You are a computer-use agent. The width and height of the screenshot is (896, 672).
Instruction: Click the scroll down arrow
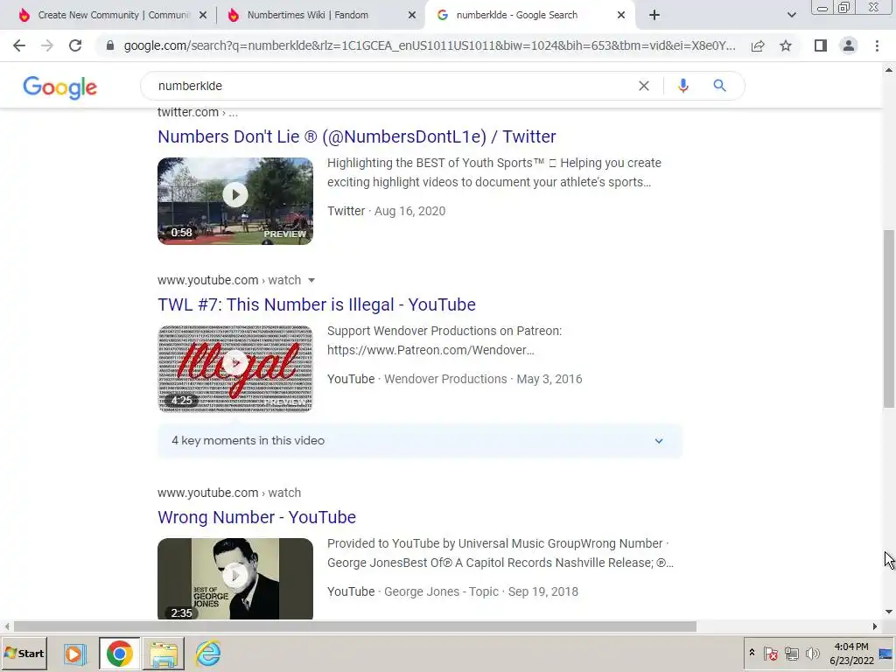[x=889, y=612]
